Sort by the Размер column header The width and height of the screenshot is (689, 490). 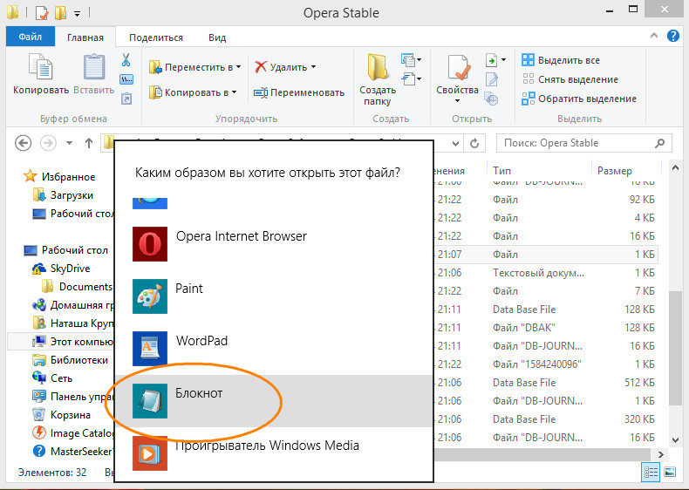point(625,171)
